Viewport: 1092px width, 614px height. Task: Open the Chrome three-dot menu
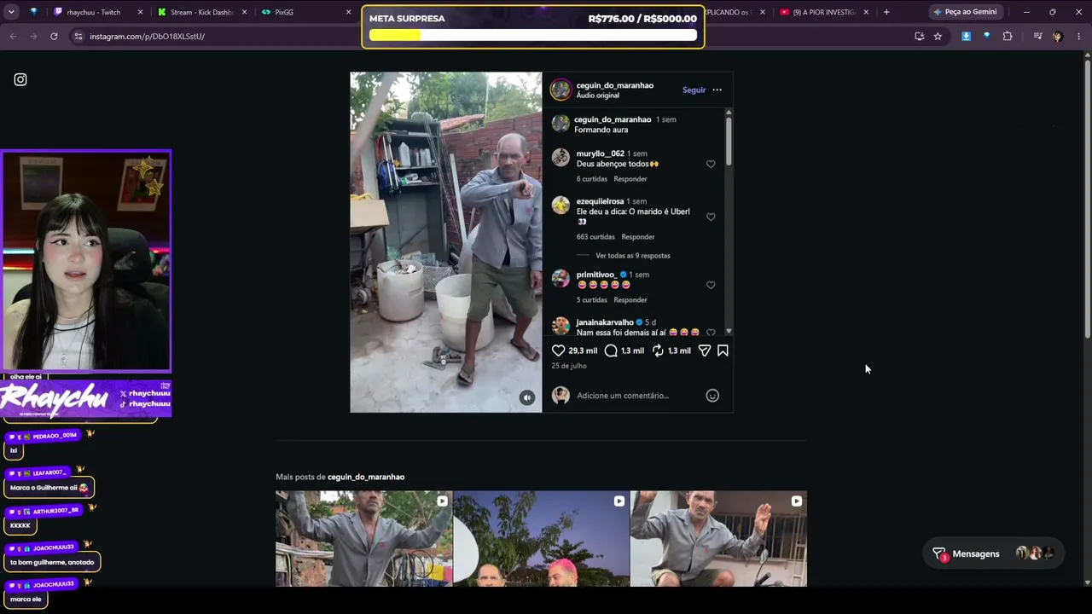click(1079, 37)
